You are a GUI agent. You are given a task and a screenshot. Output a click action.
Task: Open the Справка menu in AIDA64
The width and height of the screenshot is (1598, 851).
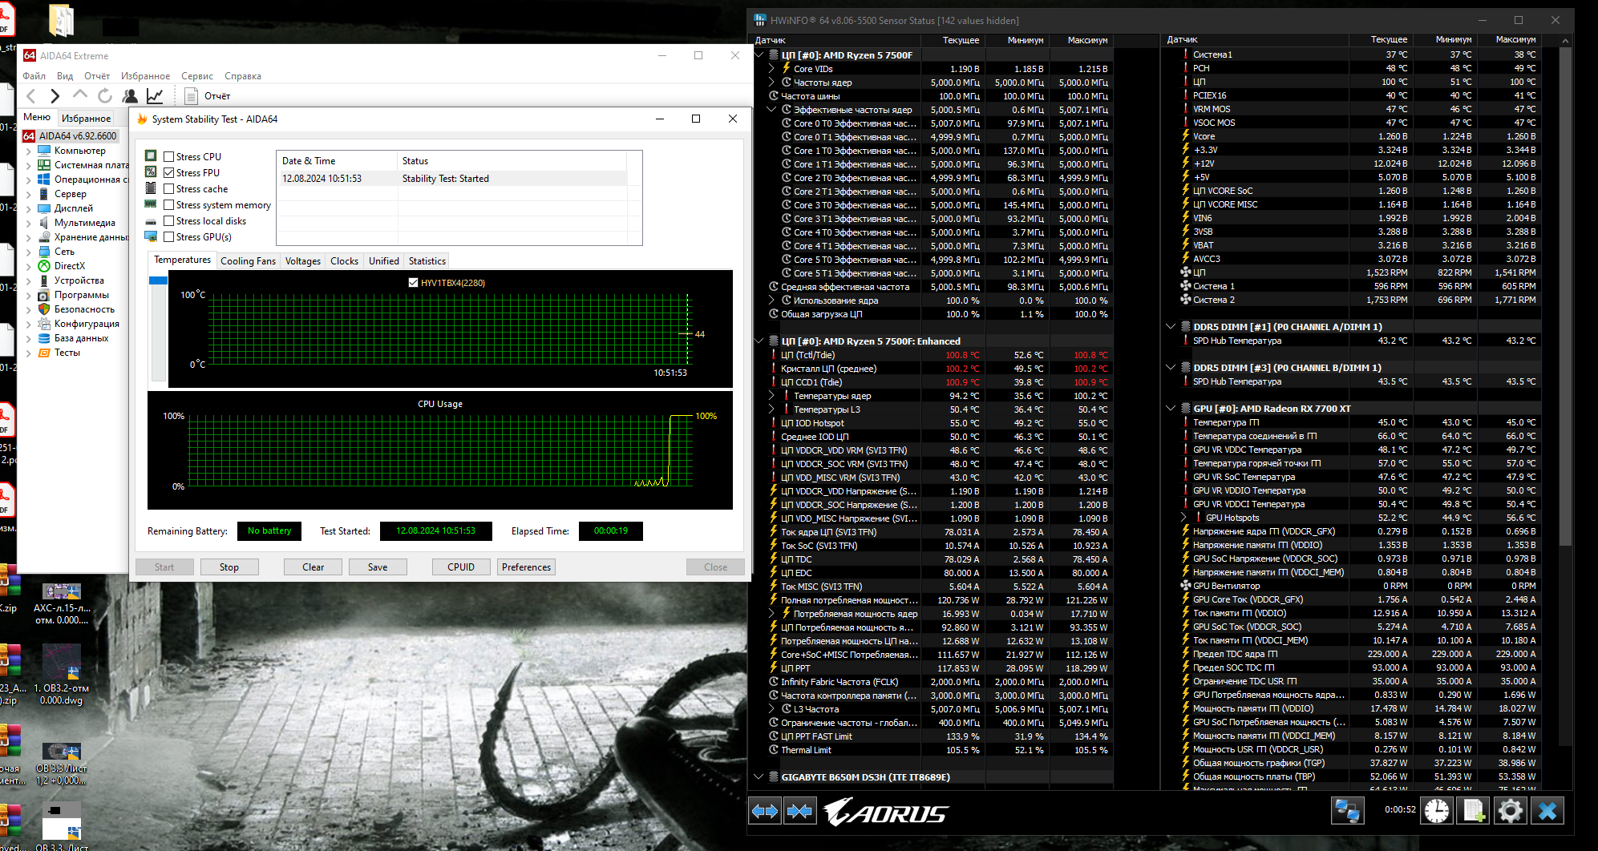243,76
